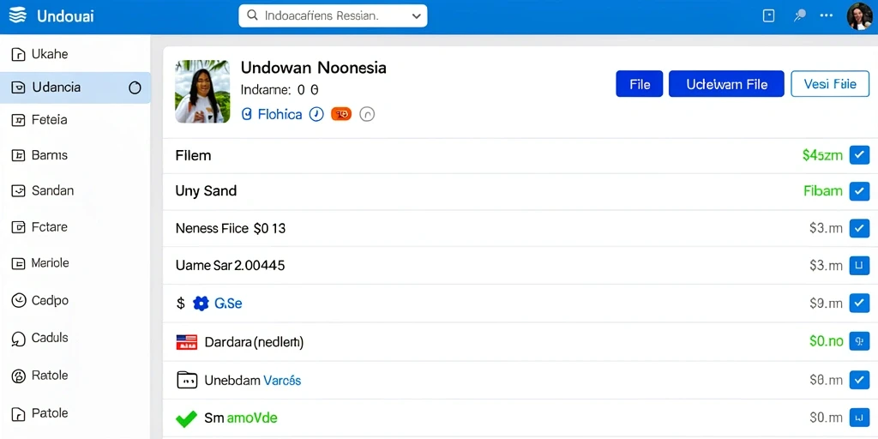The height and width of the screenshot is (439, 878).
Task: Click the orange badge icon in profile row
Action: point(341,114)
